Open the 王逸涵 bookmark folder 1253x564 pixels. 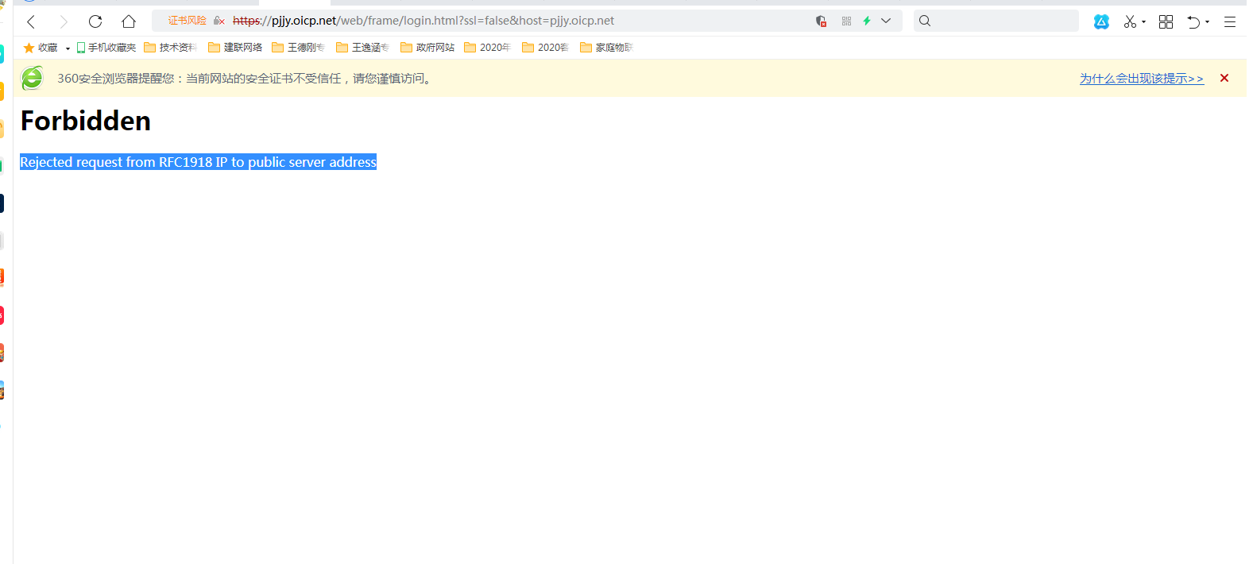362,48
